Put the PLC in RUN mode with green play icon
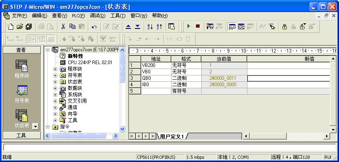339x162 pixels. pyautogui.click(x=188, y=26)
